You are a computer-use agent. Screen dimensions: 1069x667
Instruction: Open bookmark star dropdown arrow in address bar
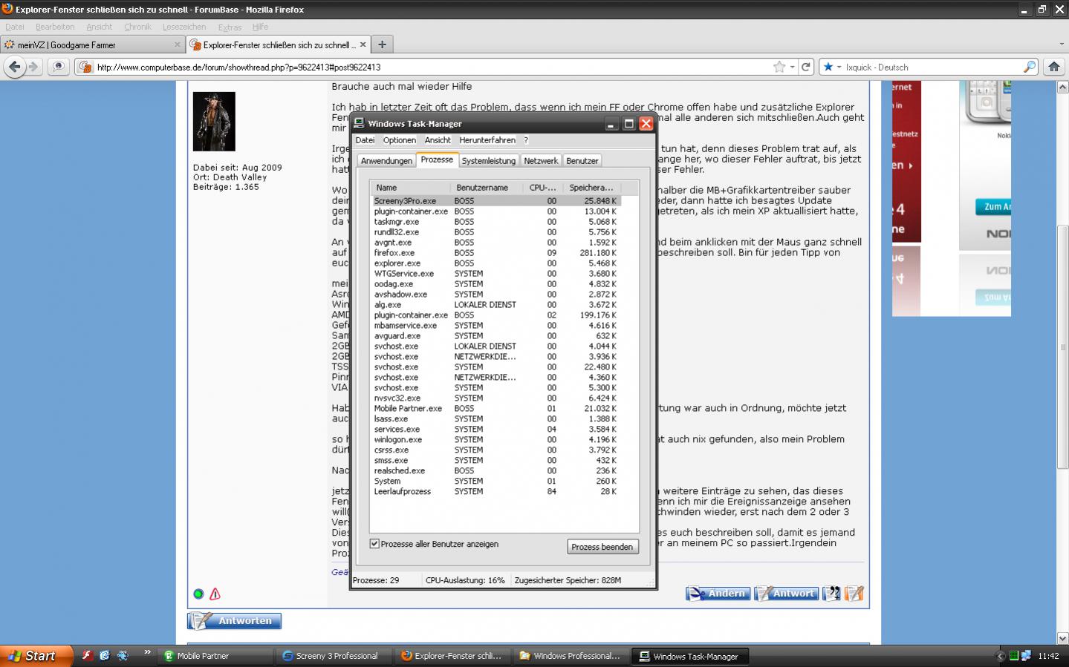(x=792, y=67)
